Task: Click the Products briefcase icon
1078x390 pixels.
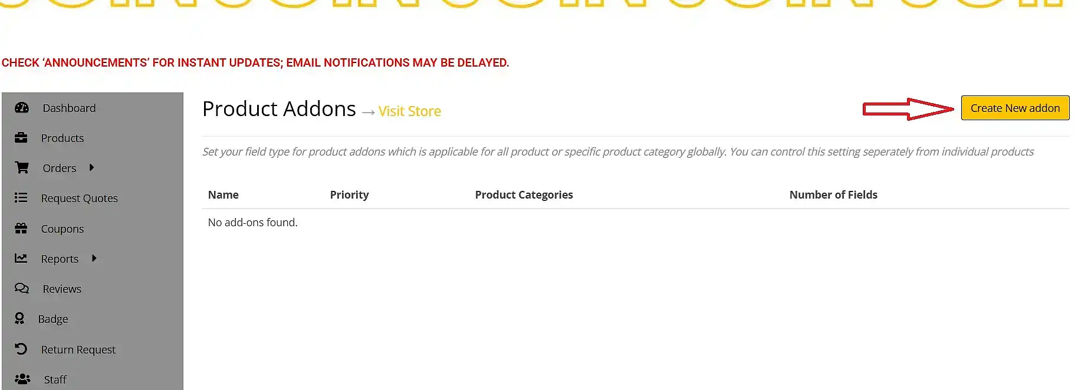Action: (x=21, y=138)
